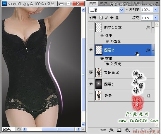The height and width of the screenshot is (134, 161).
Task: Click create new layer icon
Action: click(x=143, y=130)
